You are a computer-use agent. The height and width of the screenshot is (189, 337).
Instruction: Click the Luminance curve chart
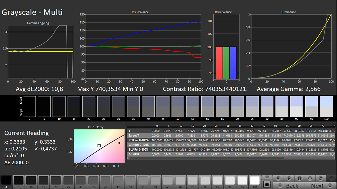pyautogui.click(x=291, y=46)
